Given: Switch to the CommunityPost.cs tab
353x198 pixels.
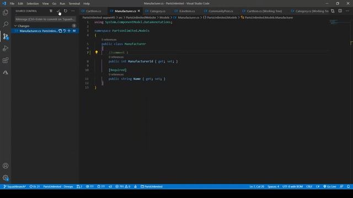Looking at the screenshot, I should point(221,11).
